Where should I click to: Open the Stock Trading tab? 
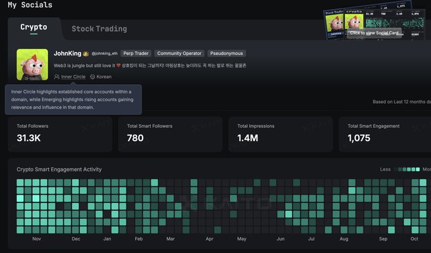click(100, 29)
